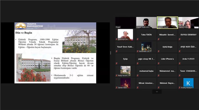The image size is (199, 110).
Task: Click muted mic icon on Taha TEKİN tile
Action: (x=137, y=39)
